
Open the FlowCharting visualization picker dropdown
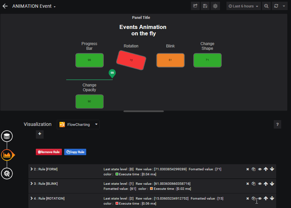(78, 125)
